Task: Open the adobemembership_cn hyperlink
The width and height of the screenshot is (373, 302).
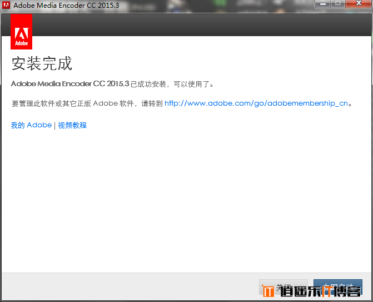Action: click(256, 103)
